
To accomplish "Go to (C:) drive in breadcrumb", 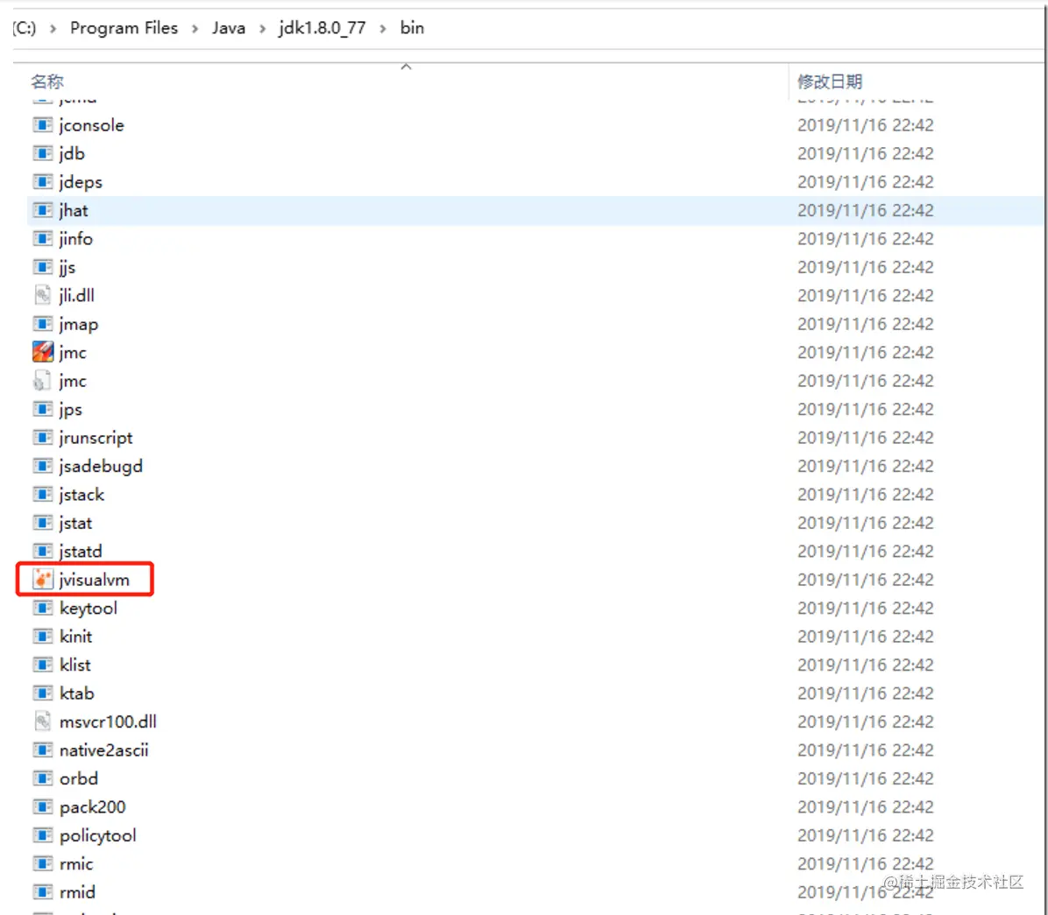I will pos(24,28).
